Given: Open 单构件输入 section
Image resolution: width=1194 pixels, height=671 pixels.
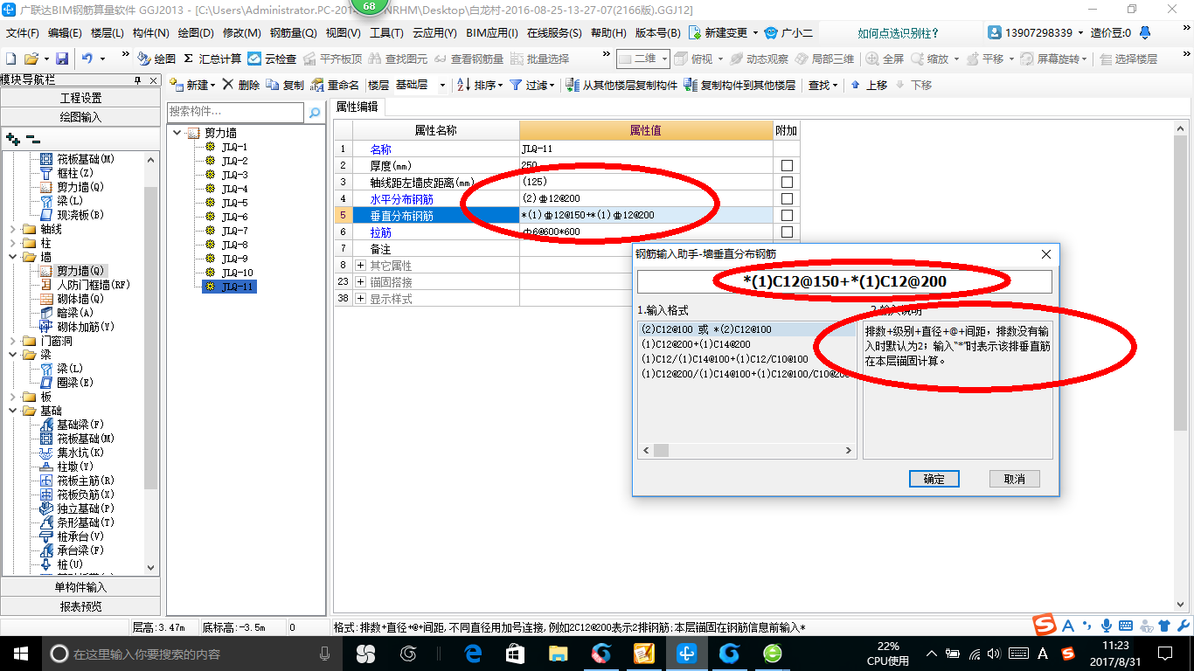Looking at the screenshot, I should coord(80,587).
